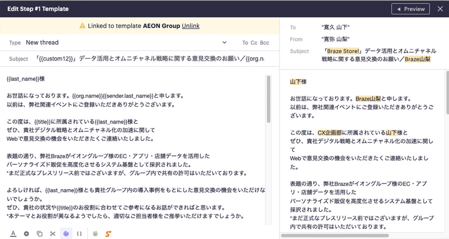Click the vertical scrollbar of email editor
Screen dimensions: 449x239
coord(269,99)
